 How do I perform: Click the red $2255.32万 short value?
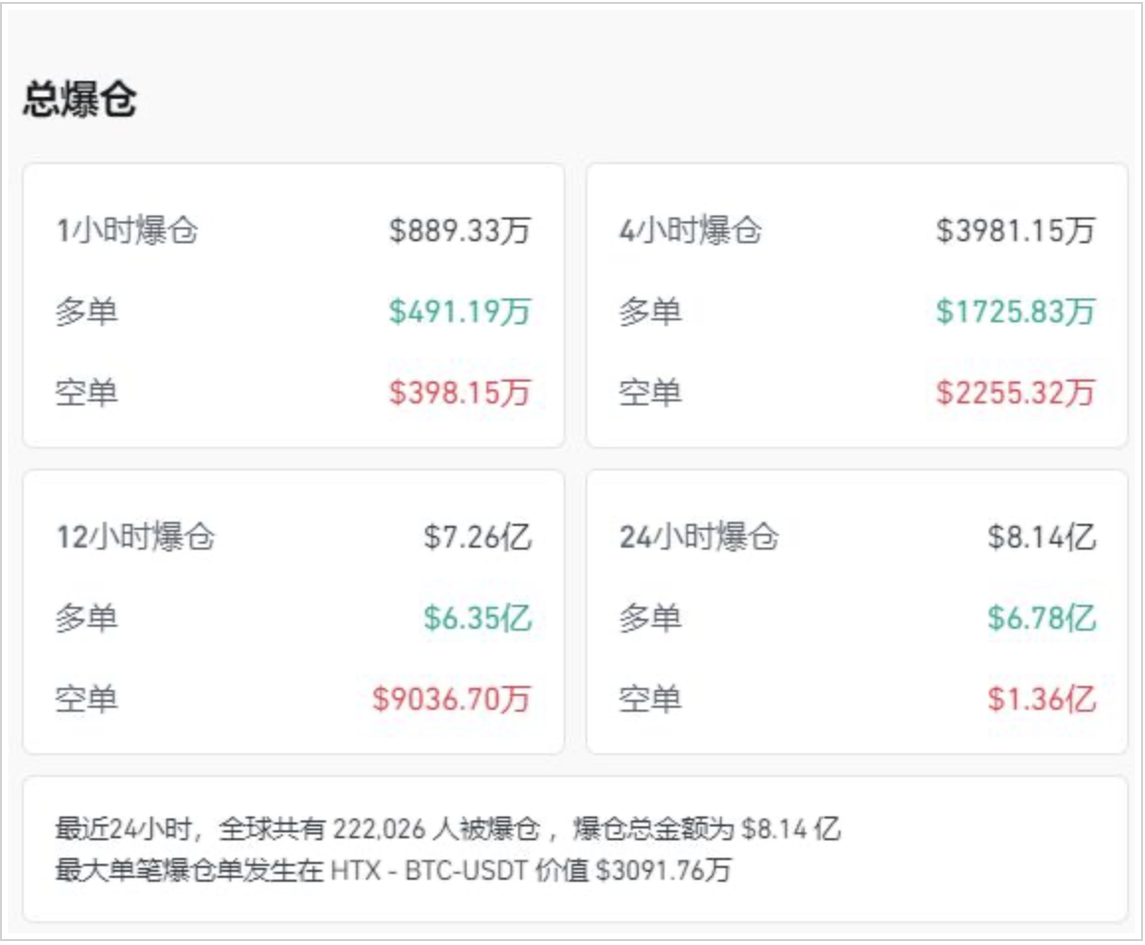(x=1015, y=392)
